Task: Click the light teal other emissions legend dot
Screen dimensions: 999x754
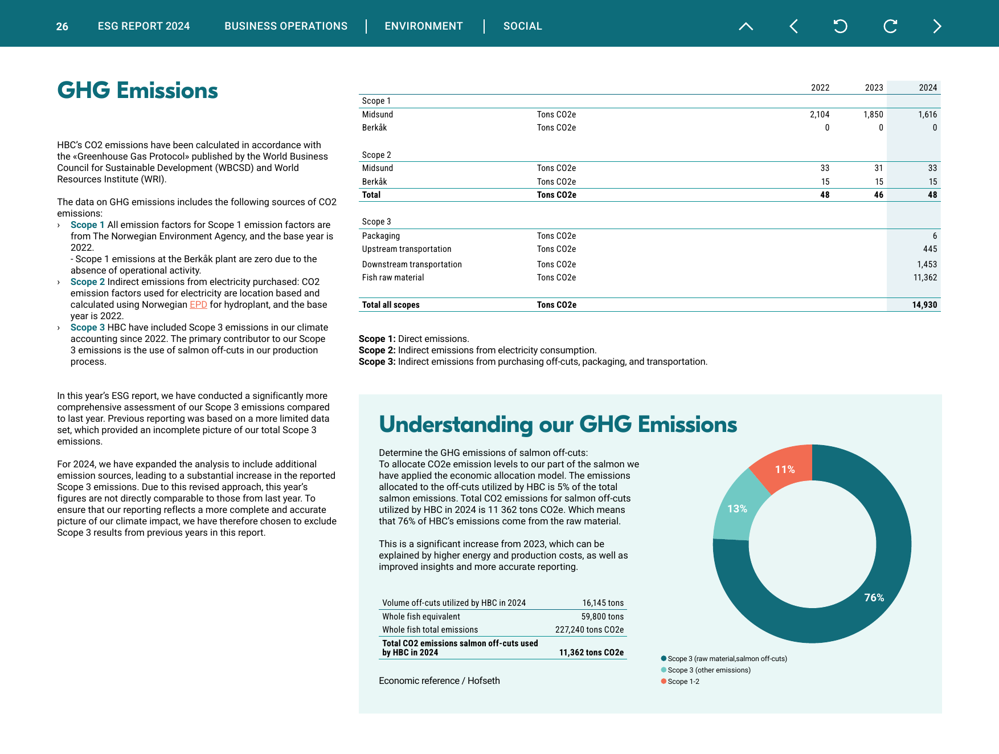Action: tap(664, 670)
